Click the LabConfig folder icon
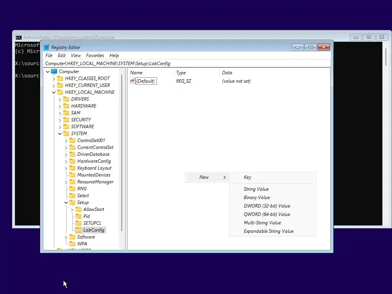Image resolution: width=392 pixels, height=294 pixels. click(x=78, y=230)
